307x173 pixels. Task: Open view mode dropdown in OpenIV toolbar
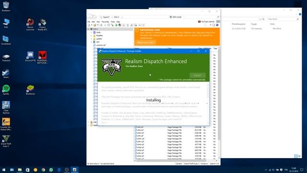[x=211, y=25]
